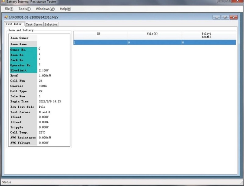Open the File menu

pos(9,9)
